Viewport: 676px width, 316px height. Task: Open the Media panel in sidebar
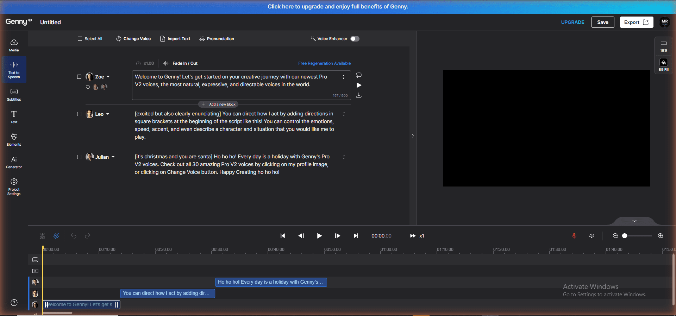coord(14,45)
